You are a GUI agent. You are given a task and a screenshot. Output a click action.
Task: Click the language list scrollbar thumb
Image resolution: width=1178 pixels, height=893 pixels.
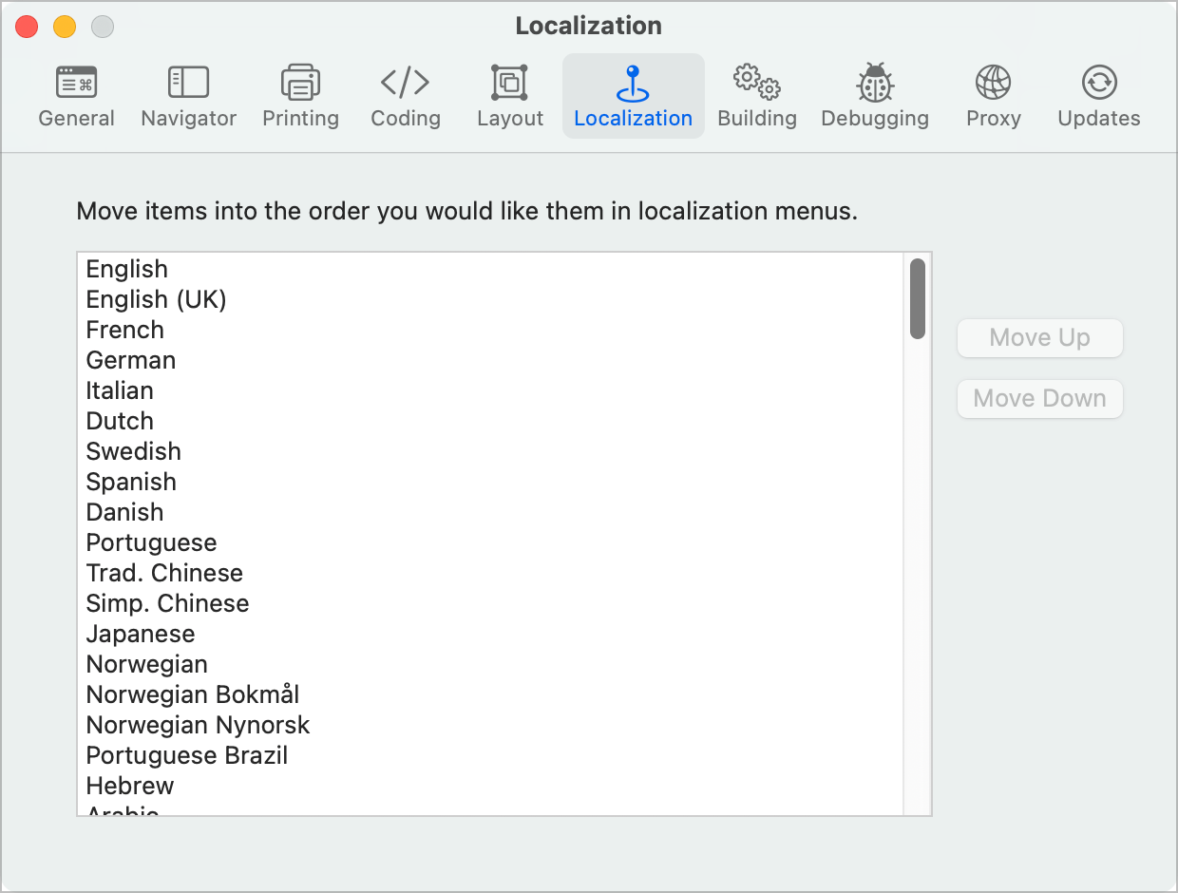pyautogui.click(x=917, y=298)
